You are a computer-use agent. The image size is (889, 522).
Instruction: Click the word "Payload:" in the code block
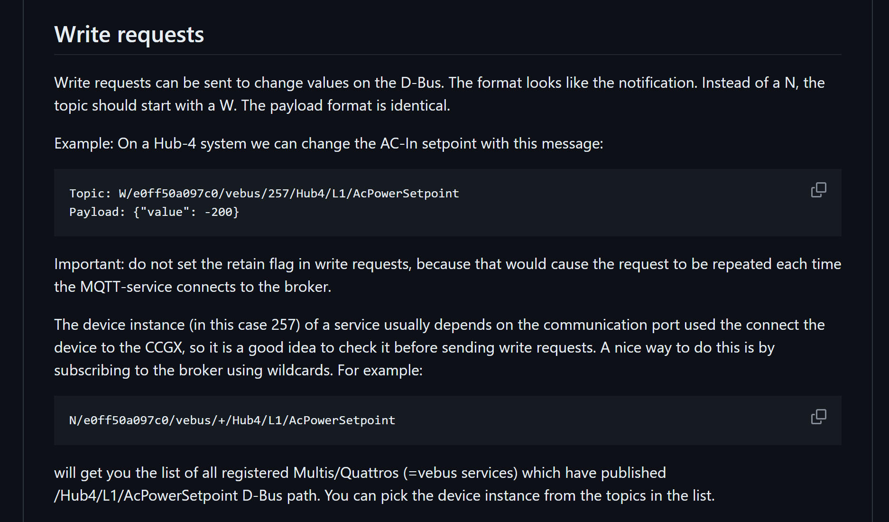[x=97, y=212]
